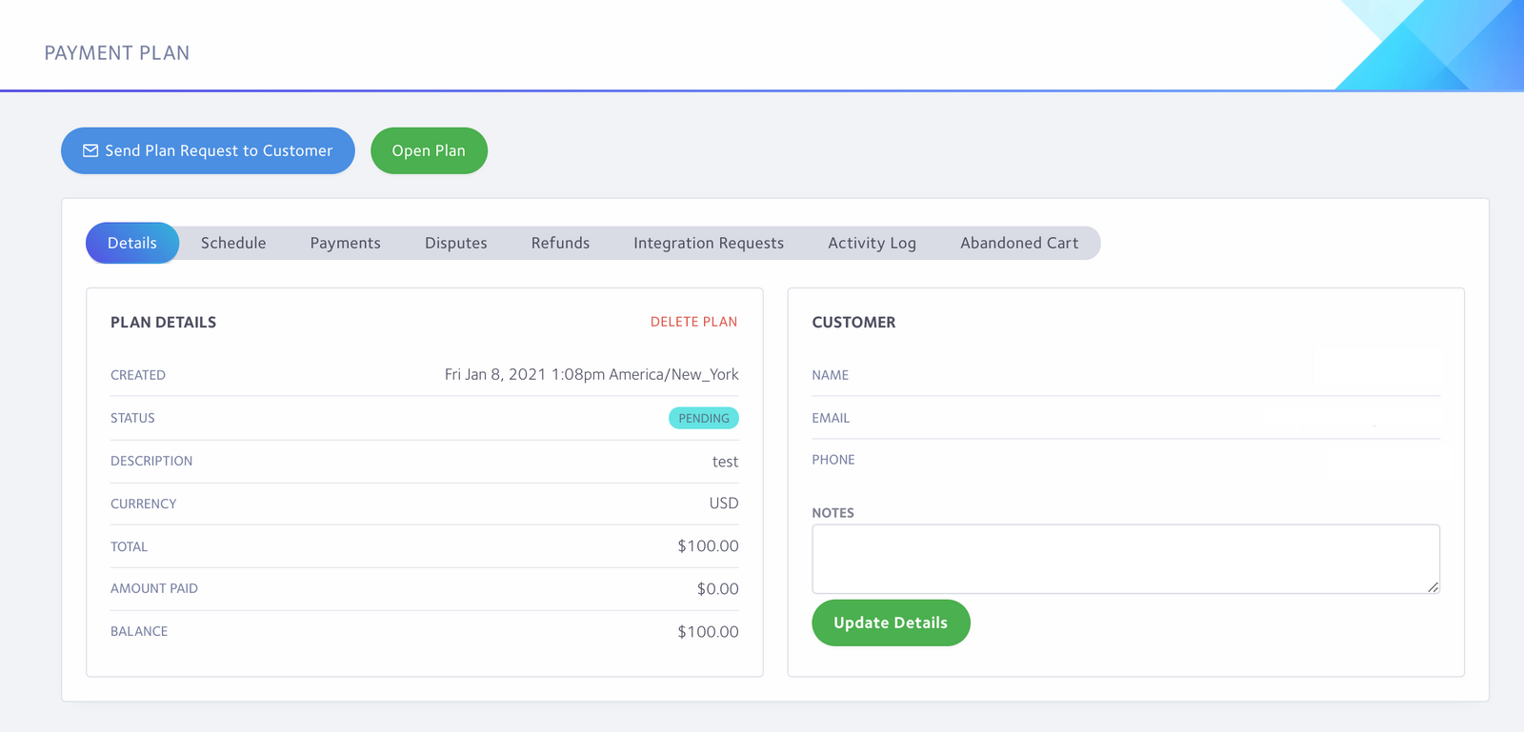Click the PENDING status badge
Viewport: 1524px width, 732px height.
click(x=704, y=418)
